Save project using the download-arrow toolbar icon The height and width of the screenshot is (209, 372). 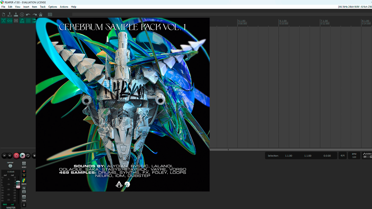click(16, 14)
